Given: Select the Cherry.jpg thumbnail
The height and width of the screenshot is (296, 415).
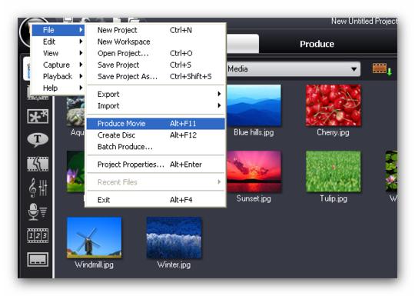Looking at the screenshot, I should [x=333, y=105].
